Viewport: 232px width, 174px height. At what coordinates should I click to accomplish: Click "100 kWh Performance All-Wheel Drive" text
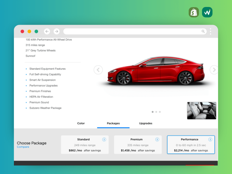pos(49,40)
